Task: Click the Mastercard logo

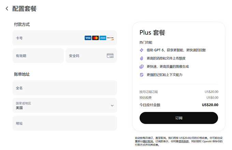Action: coord(96,38)
